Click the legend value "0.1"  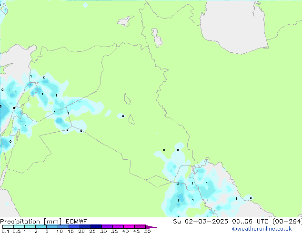click(x=5, y=231)
